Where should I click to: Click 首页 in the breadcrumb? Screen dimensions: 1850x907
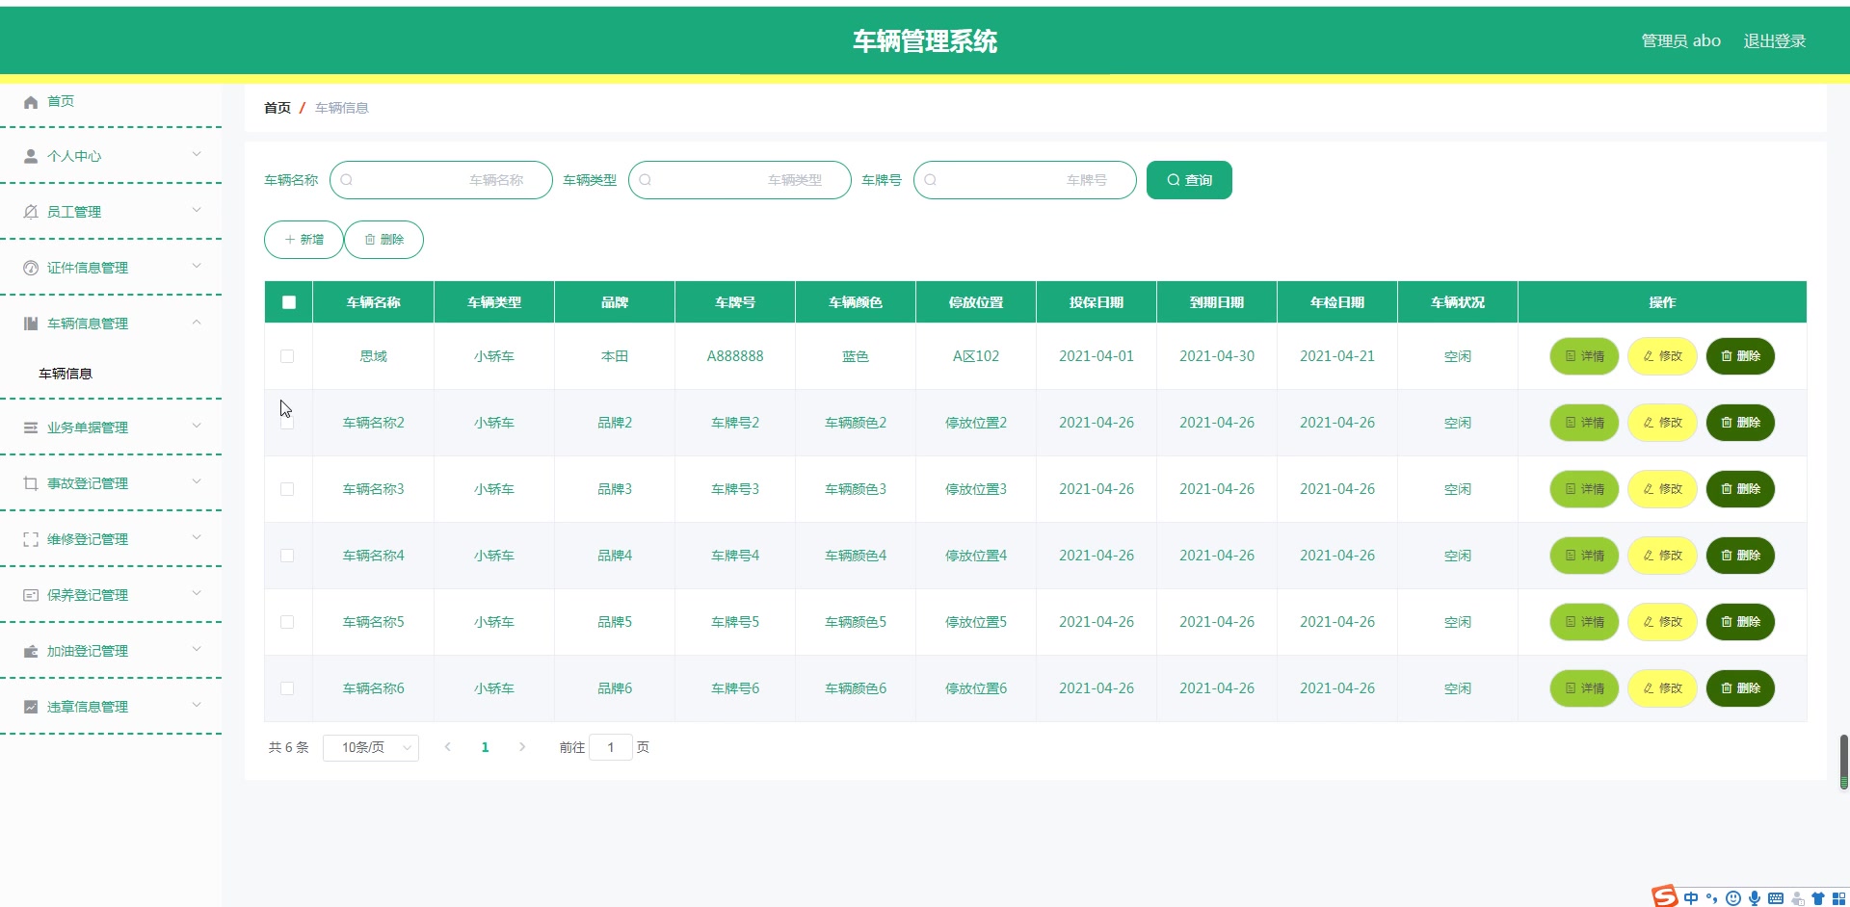(277, 108)
